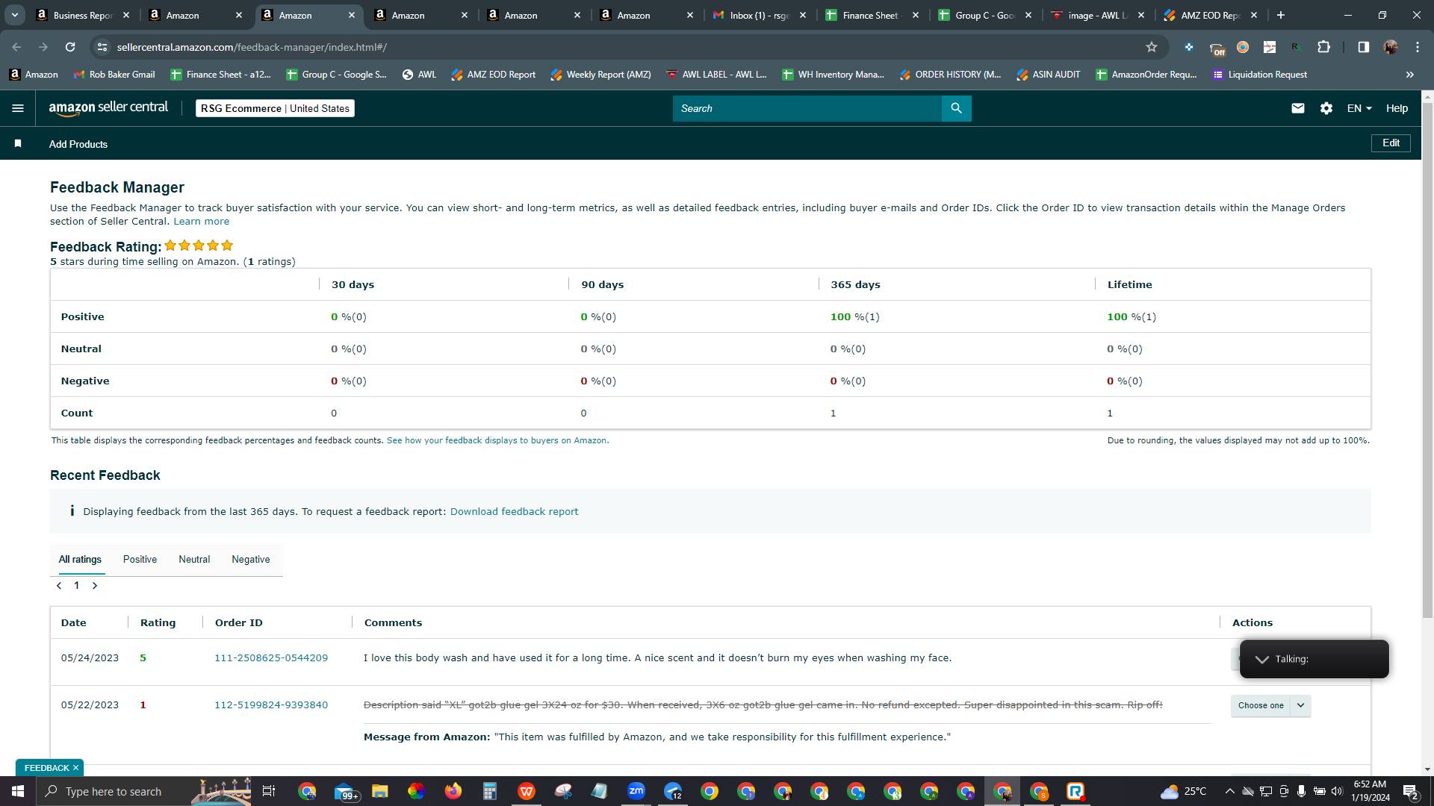The width and height of the screenshot is (1434, 806).
Task: Open the File Explorer taskbar icon
Action: (380, 791)
